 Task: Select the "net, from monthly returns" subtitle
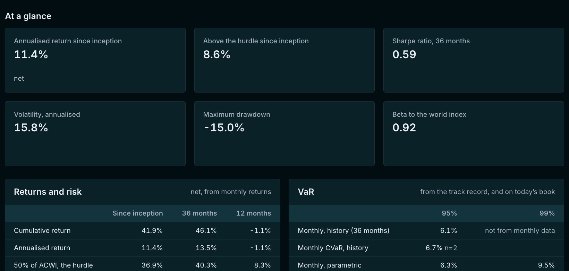231,192
